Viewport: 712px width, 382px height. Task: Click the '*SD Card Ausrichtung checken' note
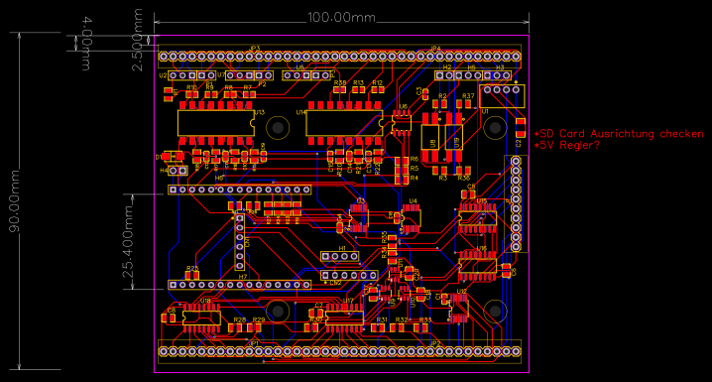point(619,134)
